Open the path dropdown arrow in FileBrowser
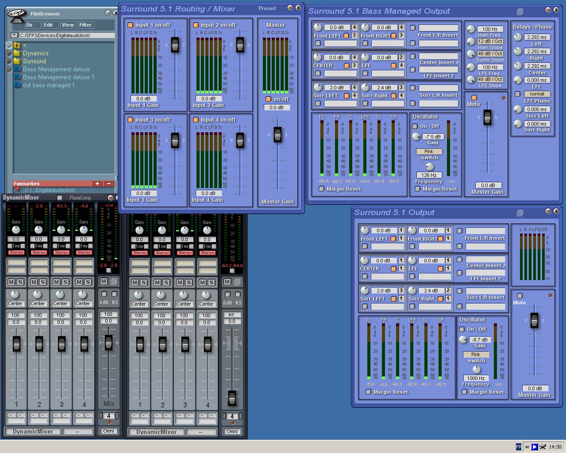Viewport: 566px width, 453px height. point(14,35)
